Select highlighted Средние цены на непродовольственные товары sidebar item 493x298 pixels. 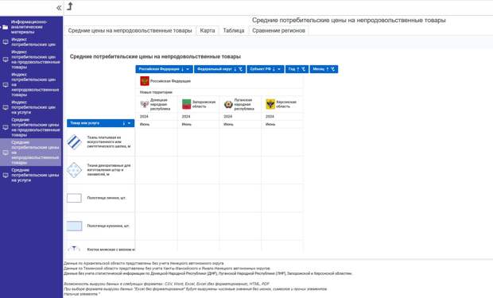[x=31, y=153]
